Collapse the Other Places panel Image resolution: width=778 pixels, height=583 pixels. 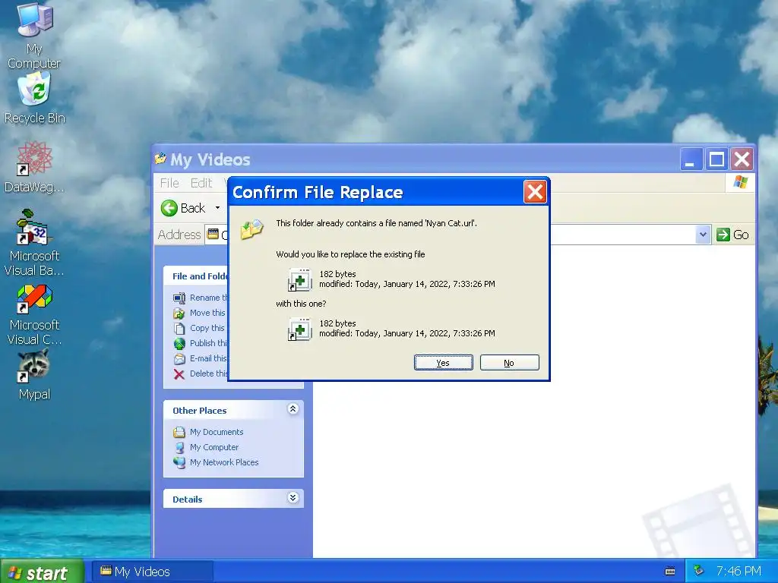point(293,409)
